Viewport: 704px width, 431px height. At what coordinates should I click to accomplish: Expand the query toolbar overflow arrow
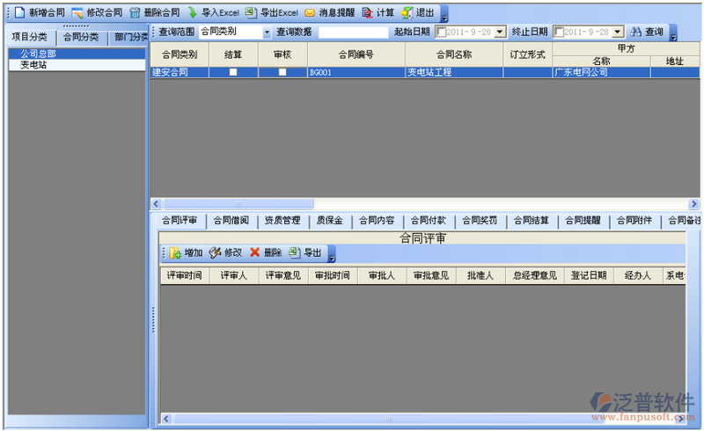point(673,33)
